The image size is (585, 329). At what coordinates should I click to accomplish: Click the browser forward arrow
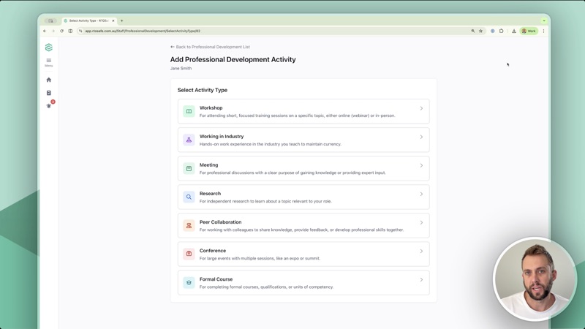tap(53, 31)
